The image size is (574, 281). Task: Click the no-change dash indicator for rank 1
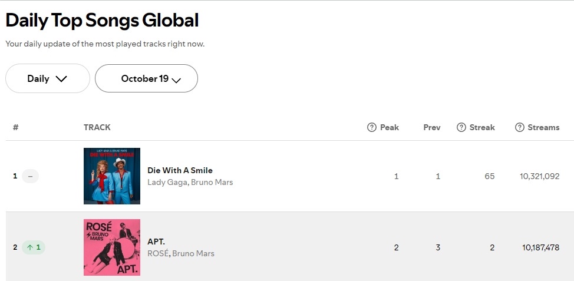pos(30,176)
